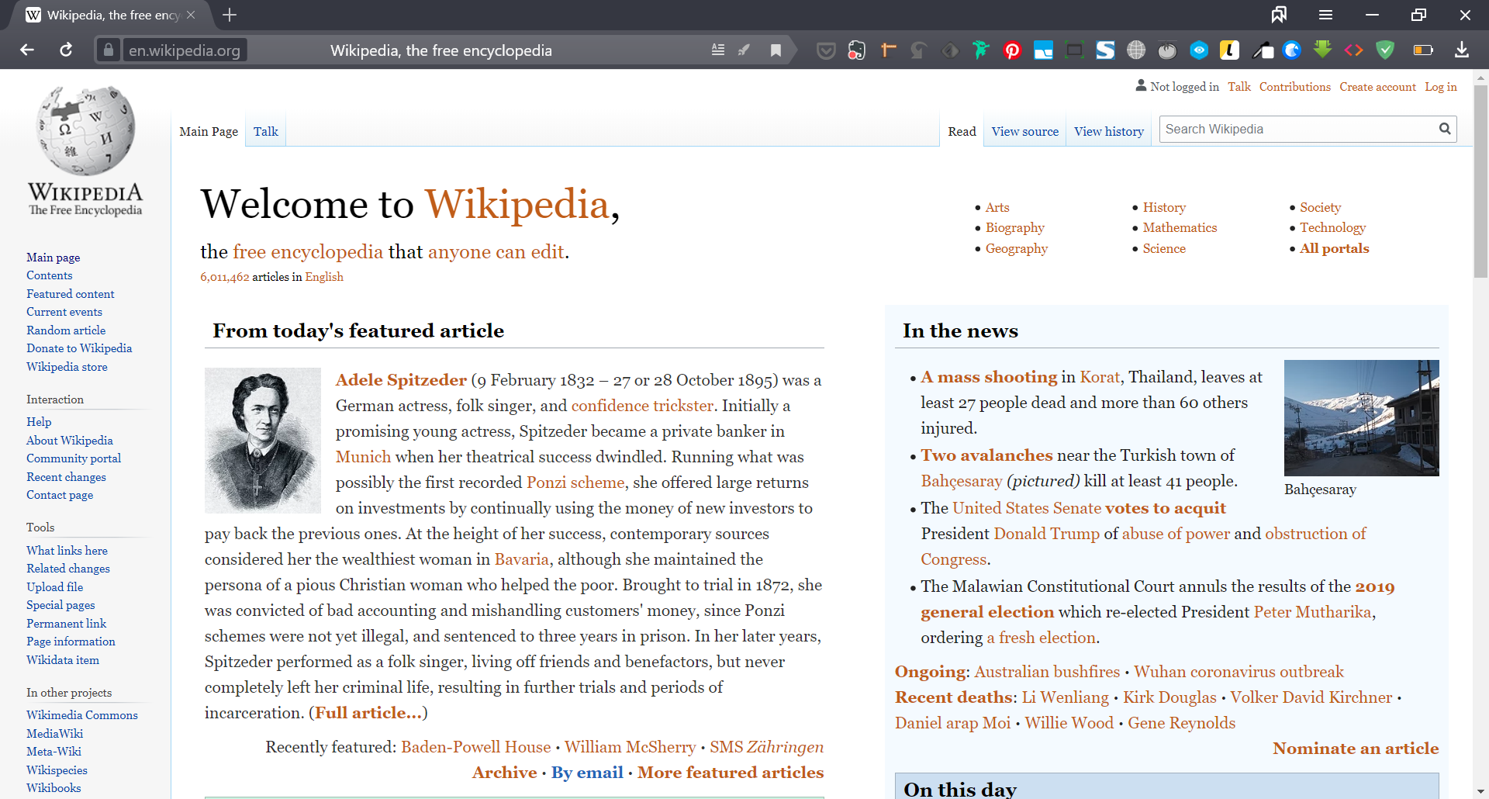Click the Kirk Douglas recent deaths link
Viewport: 1489px width, 799px height.
[x=1169, y=697]
